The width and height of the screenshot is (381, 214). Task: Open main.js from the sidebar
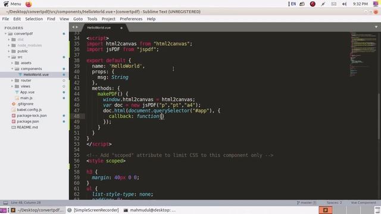click(x=26, y=98)
